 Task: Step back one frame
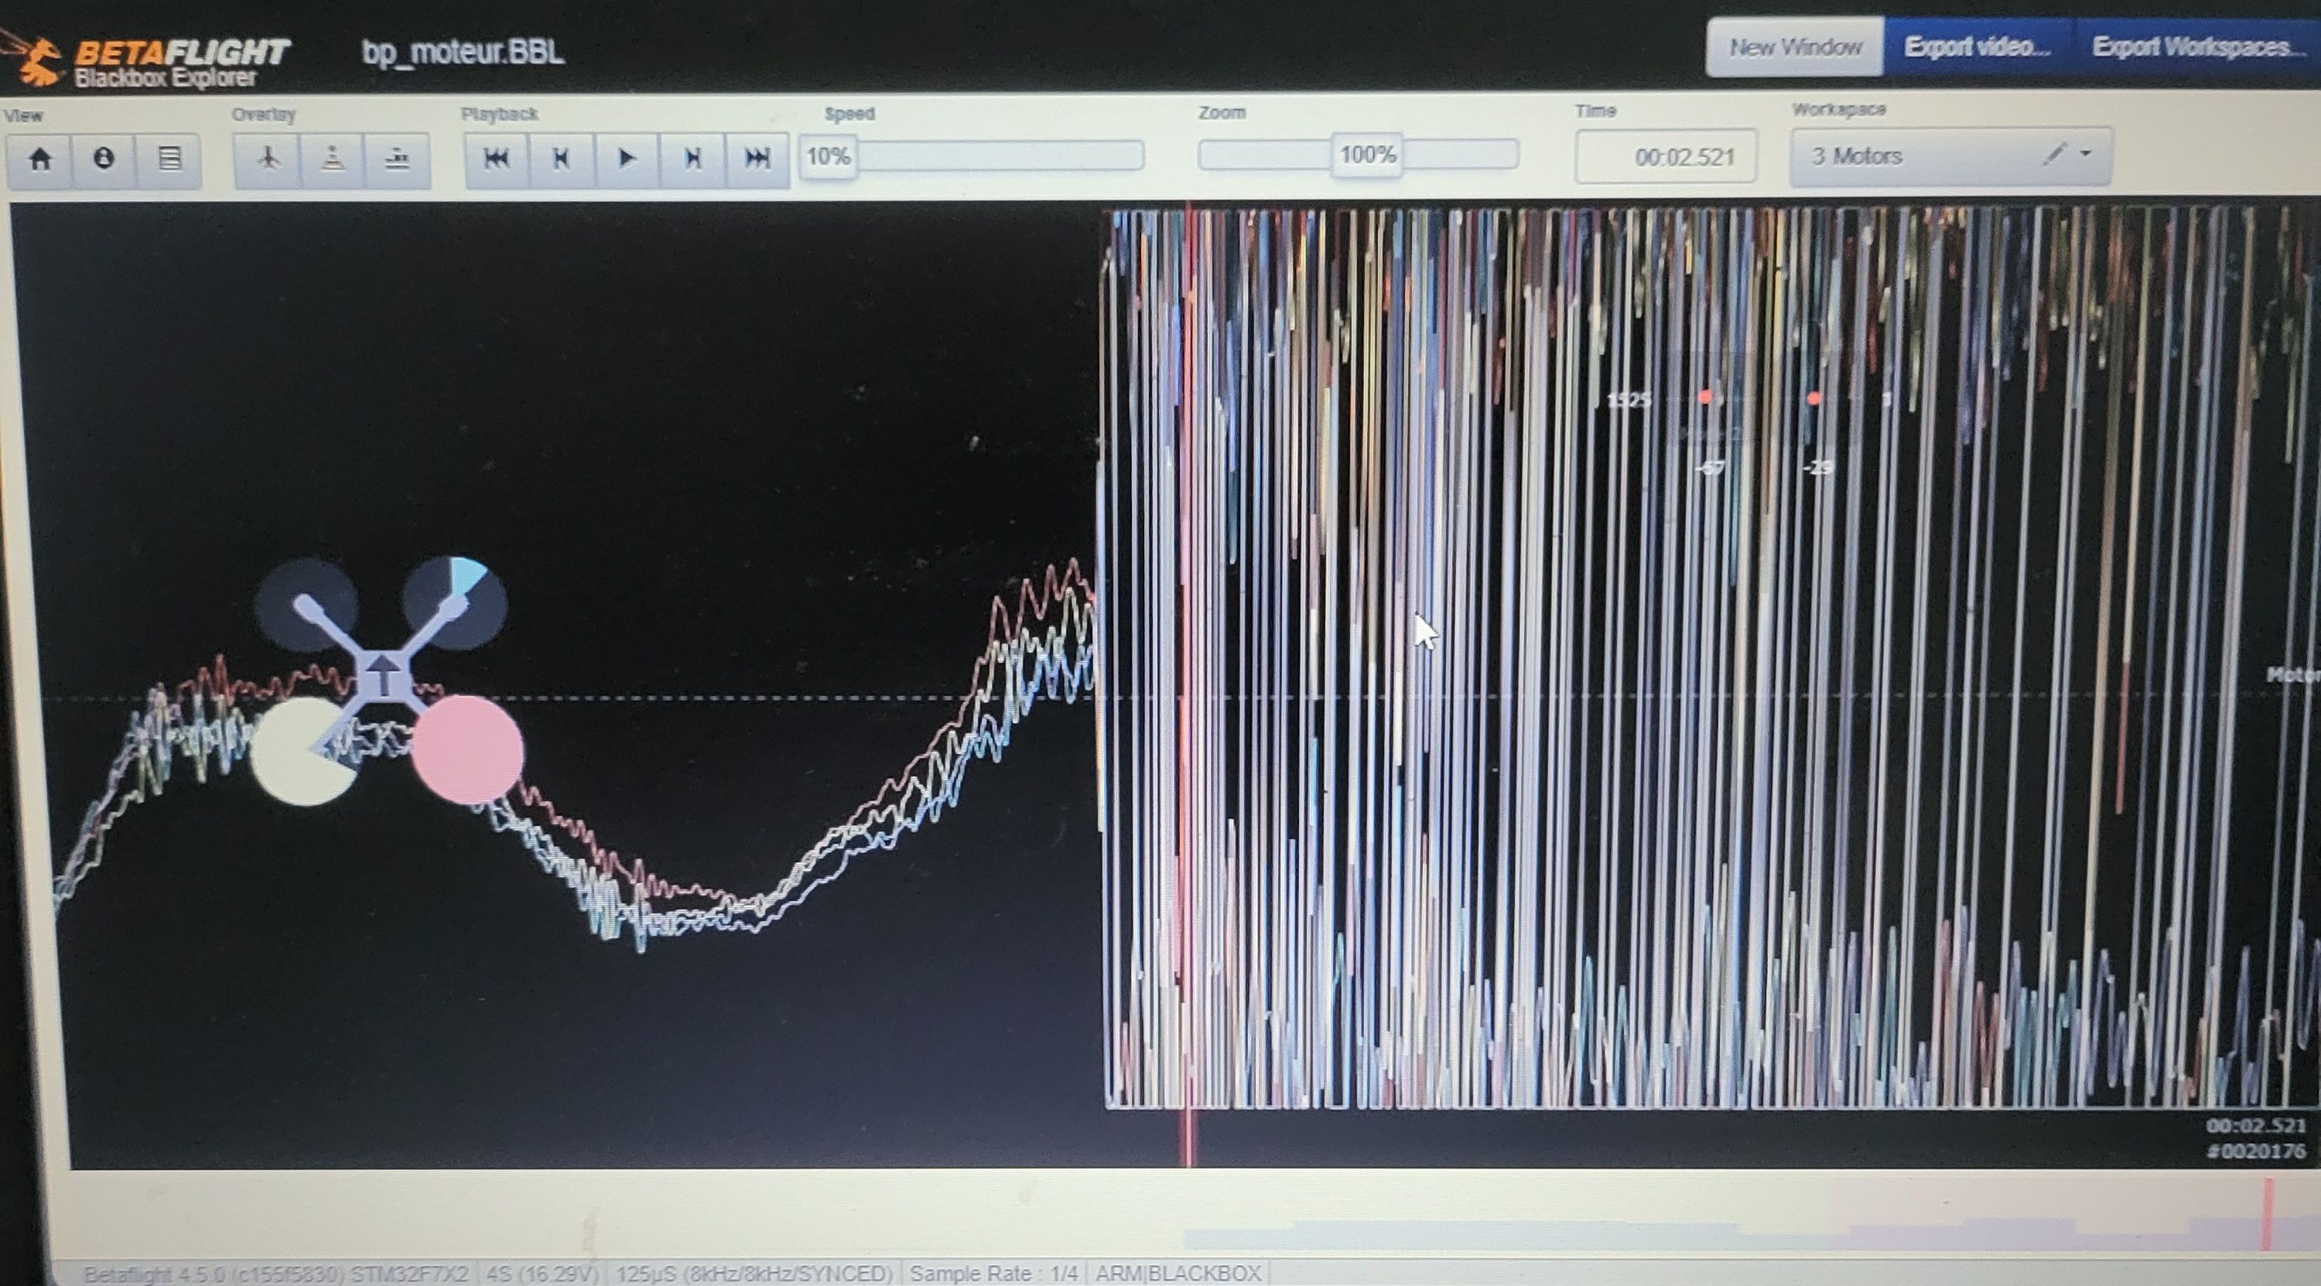pyautogui.click(x=562, y=159)
